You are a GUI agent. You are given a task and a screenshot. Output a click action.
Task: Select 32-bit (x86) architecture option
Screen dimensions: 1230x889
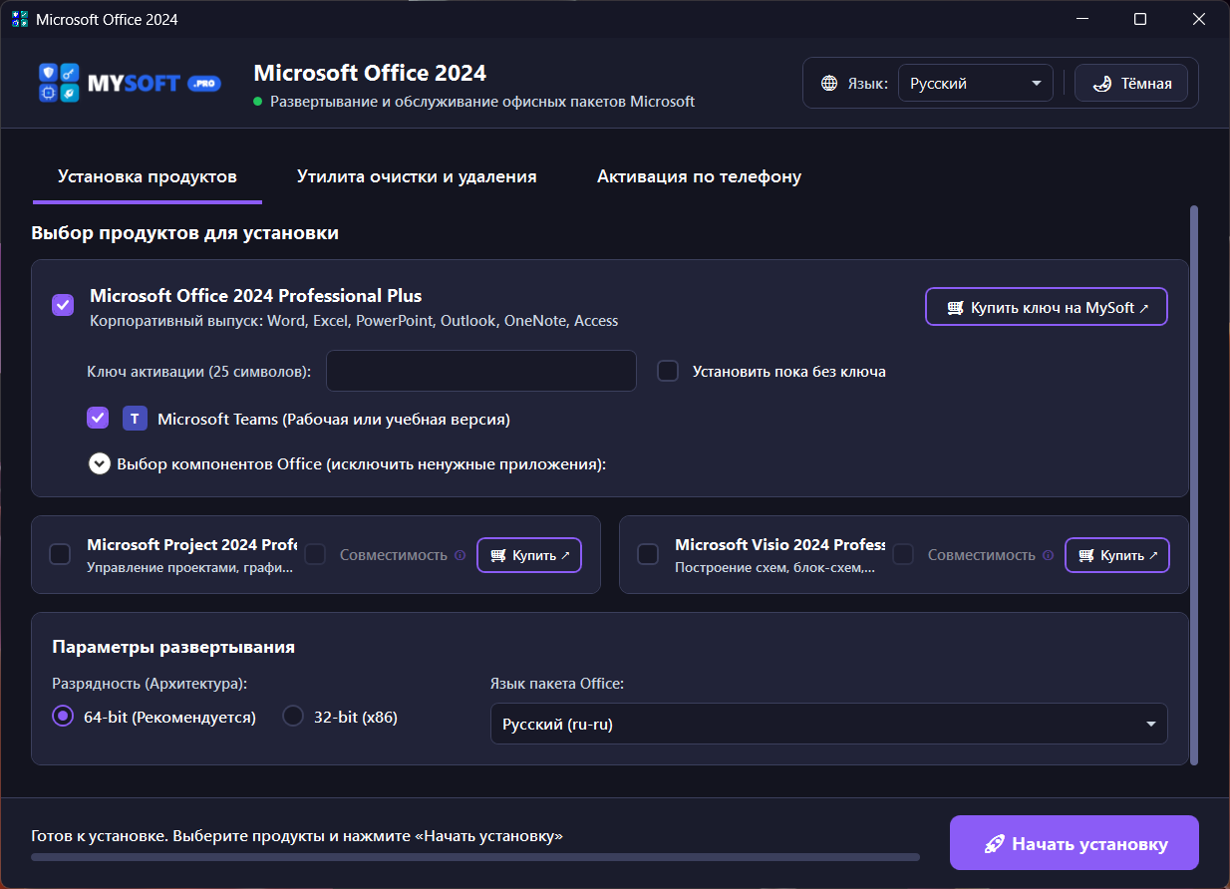click(x=293, y=716)
